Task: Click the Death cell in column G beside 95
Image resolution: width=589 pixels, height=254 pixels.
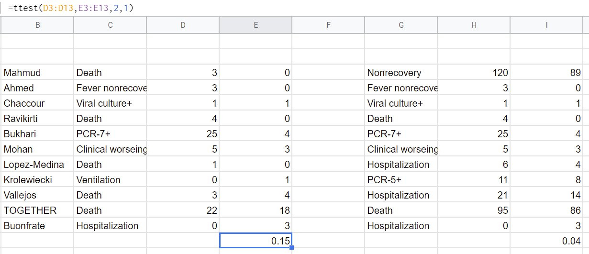Action: (401, 210)
